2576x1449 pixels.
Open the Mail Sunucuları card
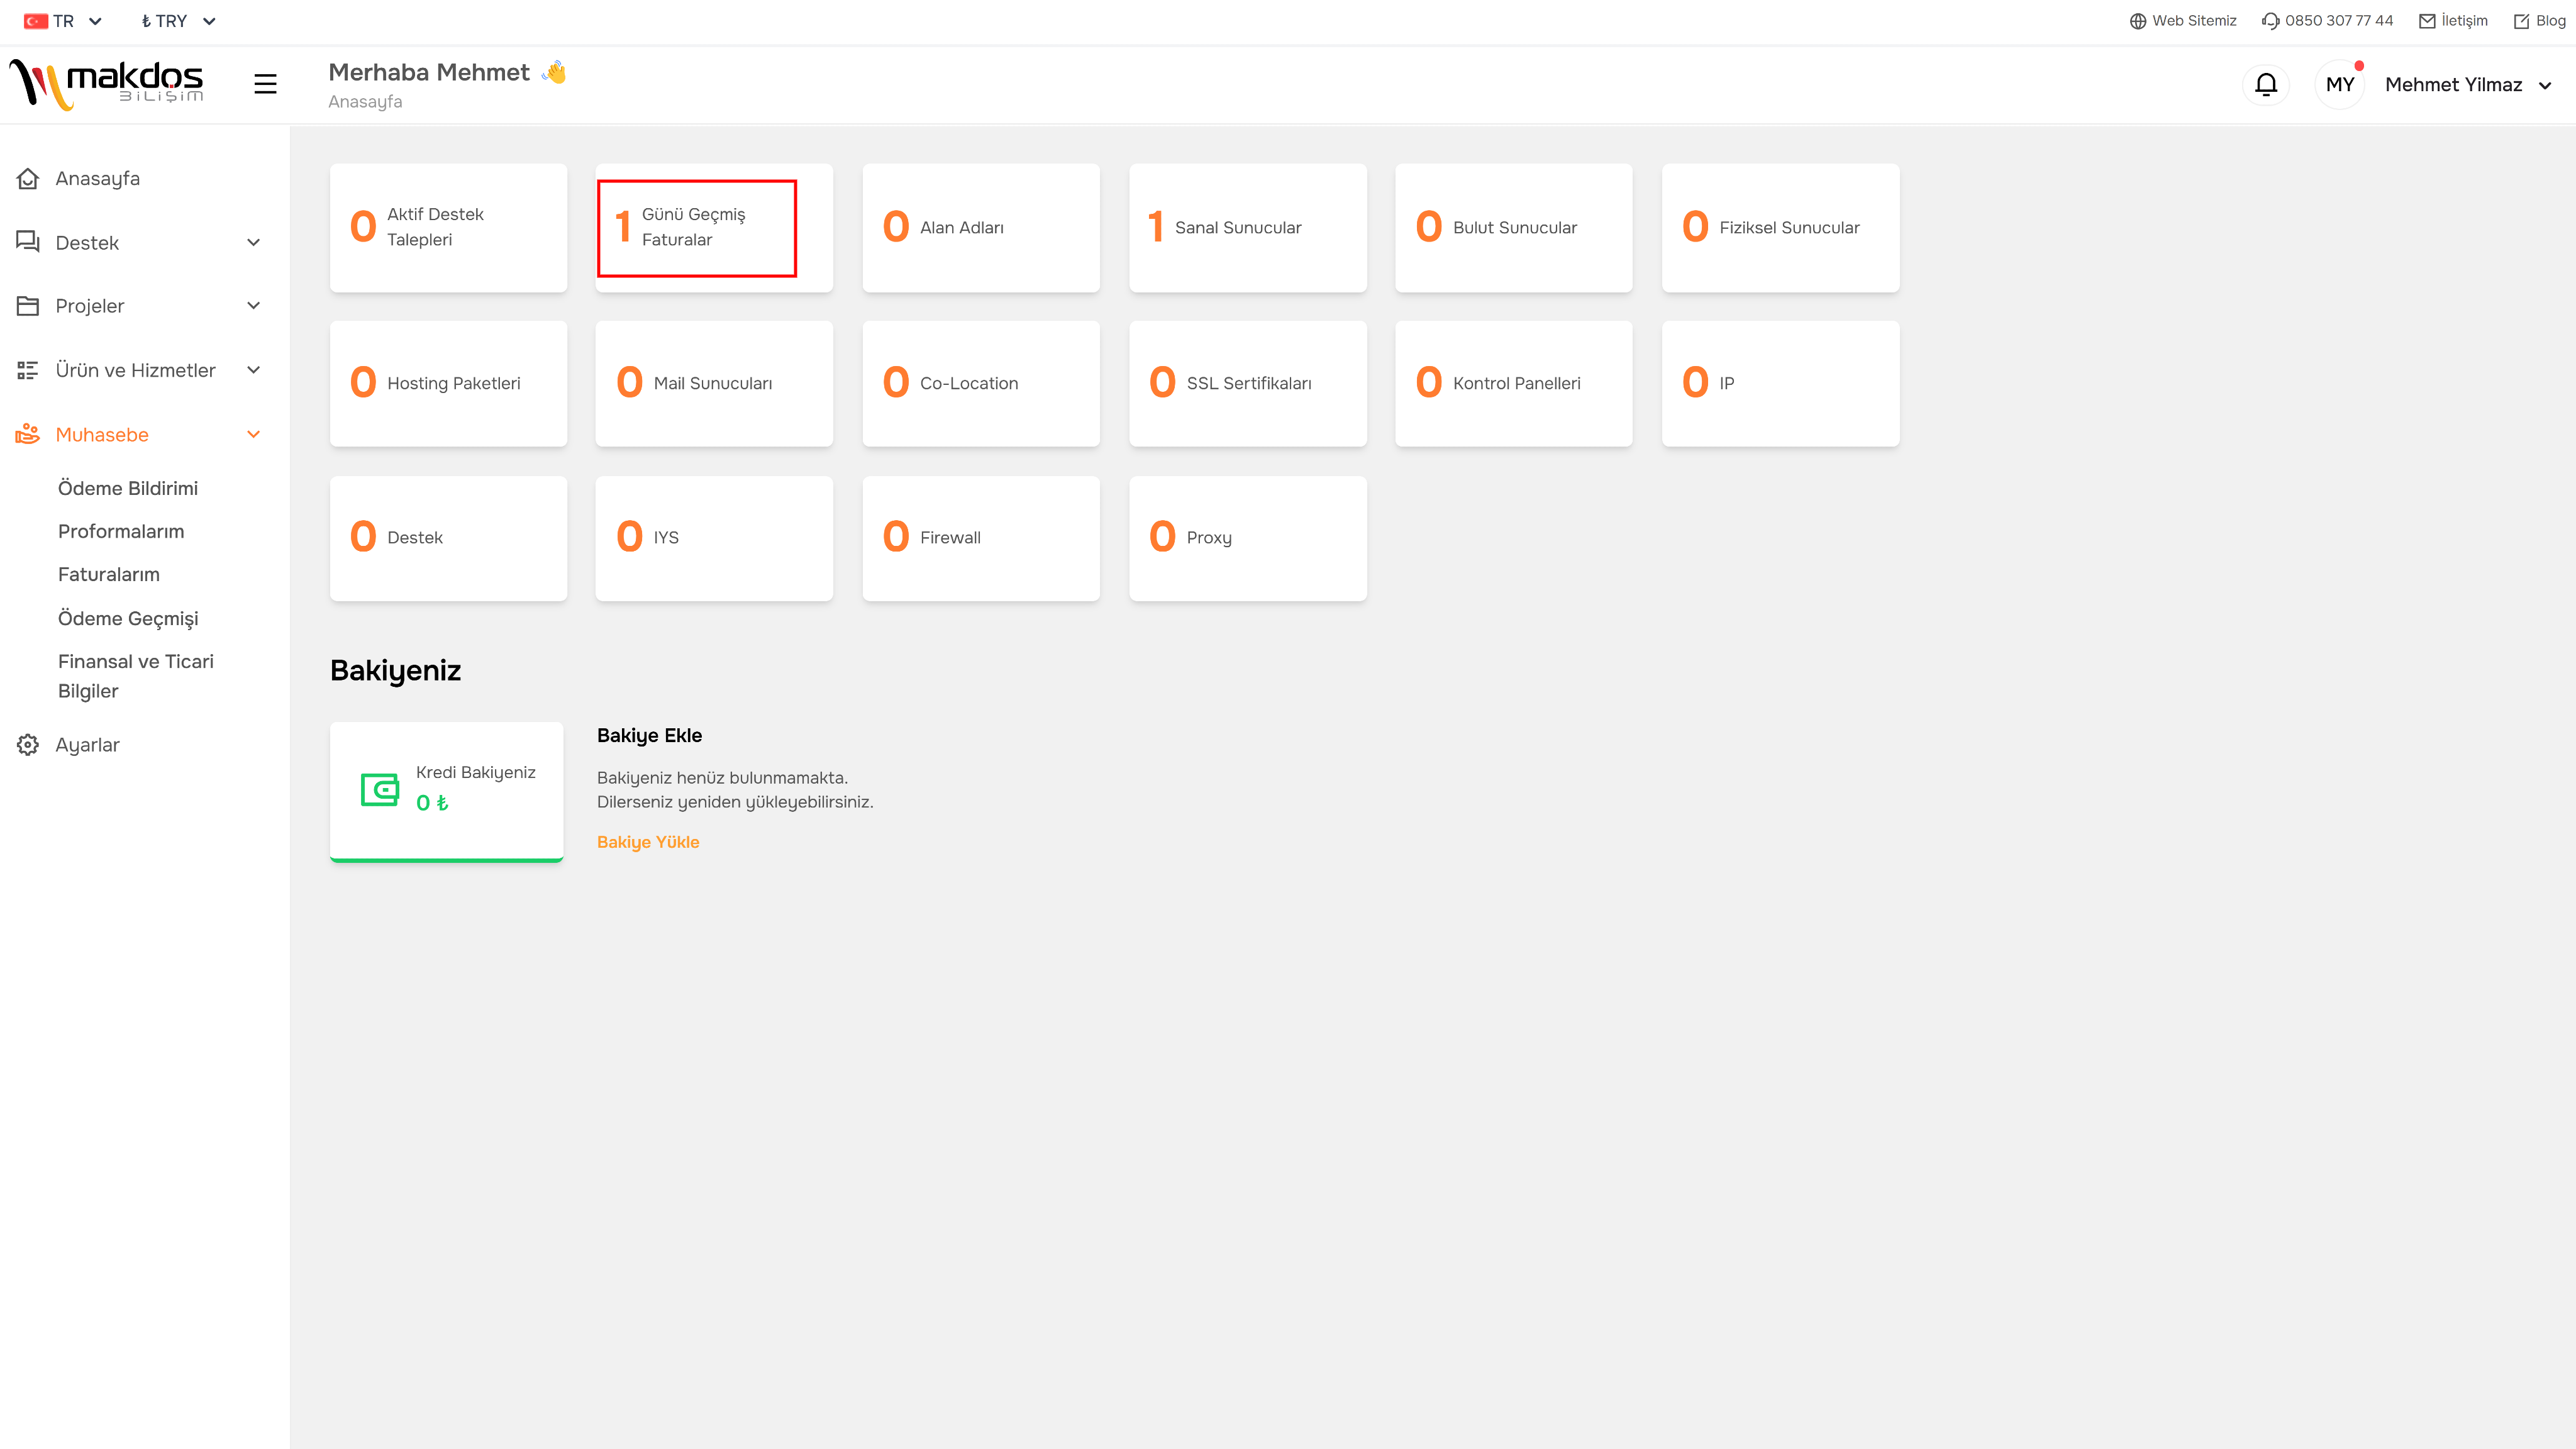[x=714, y=383]
